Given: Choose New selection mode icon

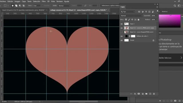Looking at the screenshot, I should pyautogui.click(x=13, y=6).
